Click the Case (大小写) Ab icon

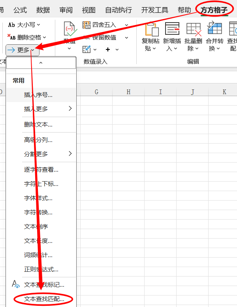click(12, 25)
